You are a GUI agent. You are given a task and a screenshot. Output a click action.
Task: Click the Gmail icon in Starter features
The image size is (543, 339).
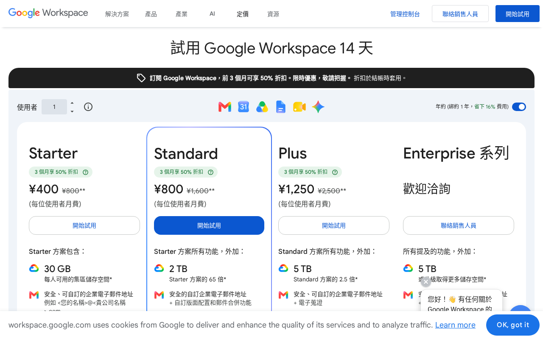[x=34, y=295]
